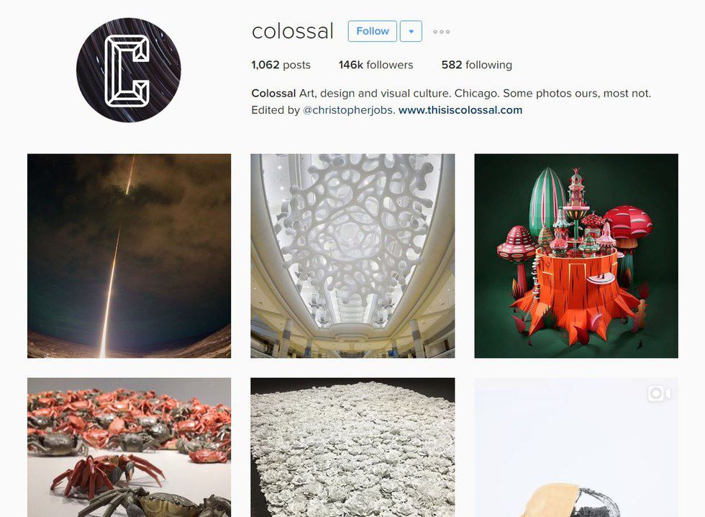Expand the dropdown arrow beside Follow
Screen dimensions: 705x517
(411, 31)
